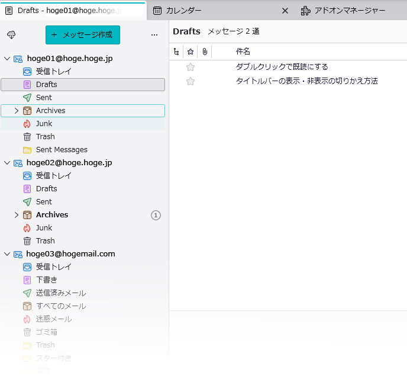
Task: Expand Archives folder under hoge02
Action: point(17,215)
